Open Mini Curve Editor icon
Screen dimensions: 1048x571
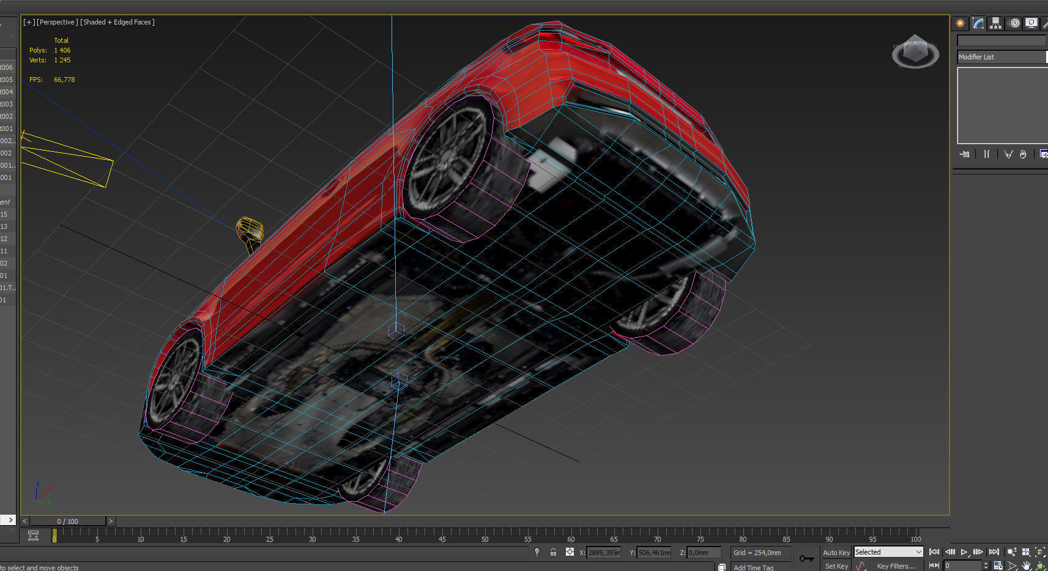pos(33,536)
